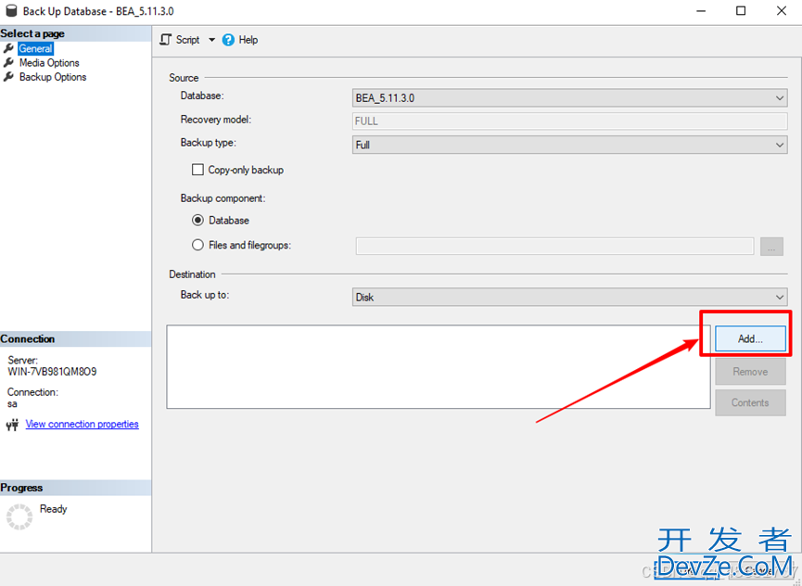Click the database icon in title bar
Screen dimensions: 802x586
coord(11,11)
